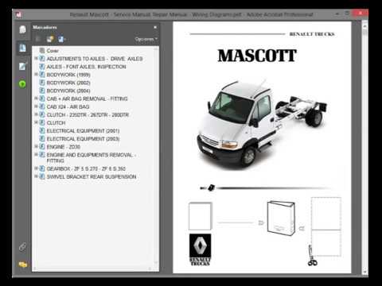Expand CAB X24 - AIR BAG node
This screenshot has height=286, width=382.
click(x=36, y=106)
